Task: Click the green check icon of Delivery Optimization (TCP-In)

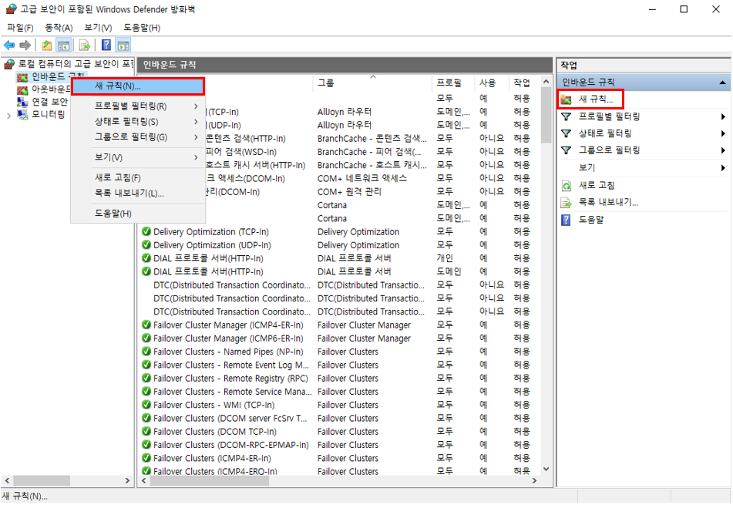Action: [x=146, y=231]
